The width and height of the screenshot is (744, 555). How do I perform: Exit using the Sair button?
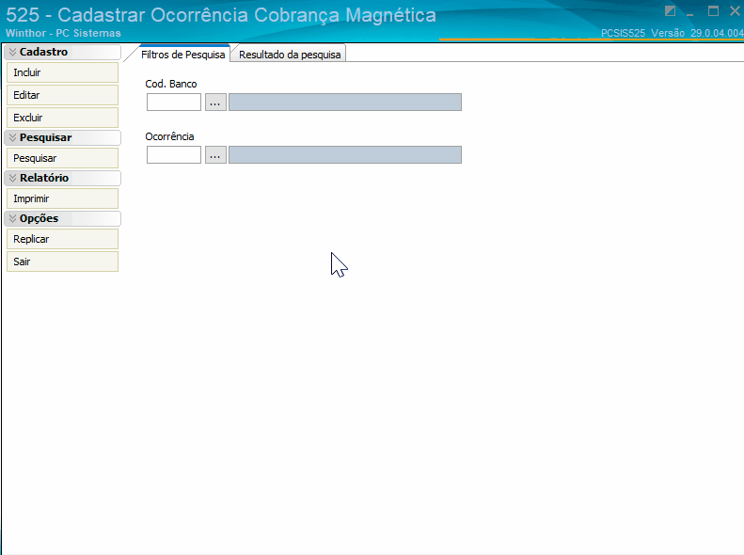63,262
